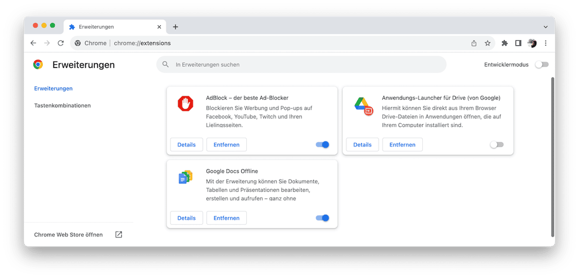Select Erweiterungen in the sidebar
The width and height of the screenshot is (579, 278).
click(53, 89)
